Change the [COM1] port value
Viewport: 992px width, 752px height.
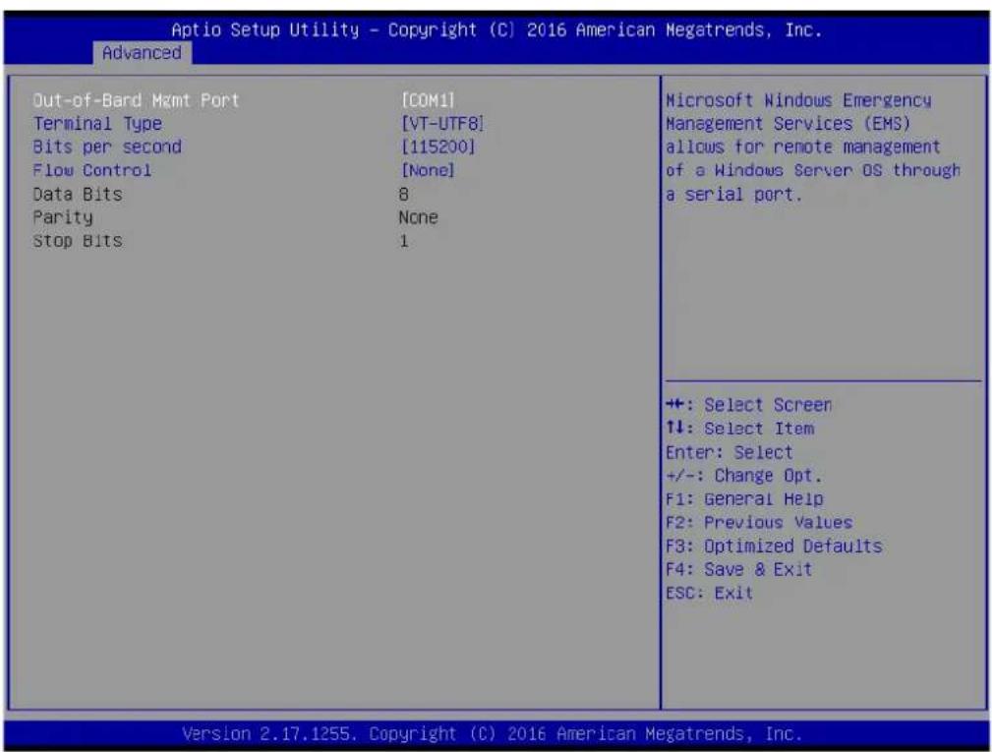pos(428,100)
